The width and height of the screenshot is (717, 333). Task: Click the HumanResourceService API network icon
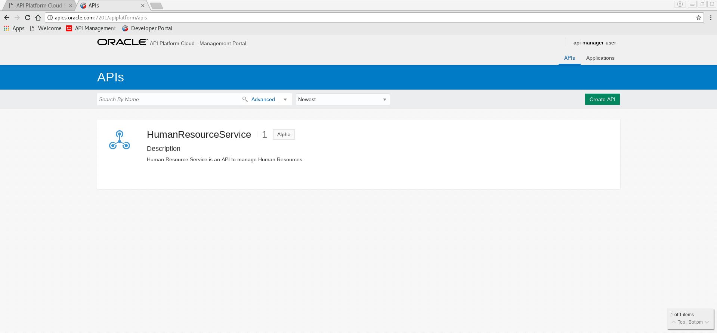click(x=120, y=140)
